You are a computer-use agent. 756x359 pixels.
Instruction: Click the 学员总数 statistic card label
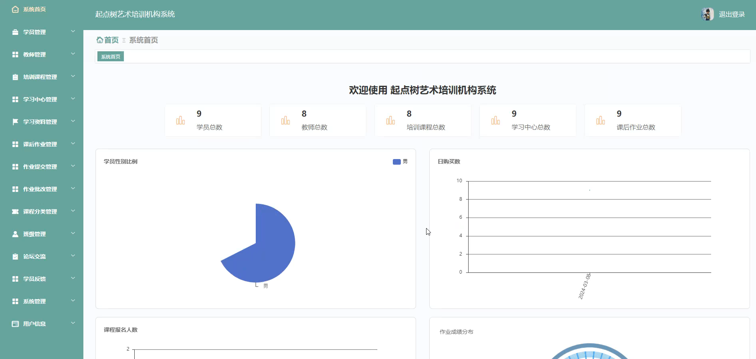click(210, 127)
